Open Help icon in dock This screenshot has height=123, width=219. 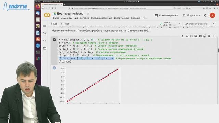tap(38, 46)
